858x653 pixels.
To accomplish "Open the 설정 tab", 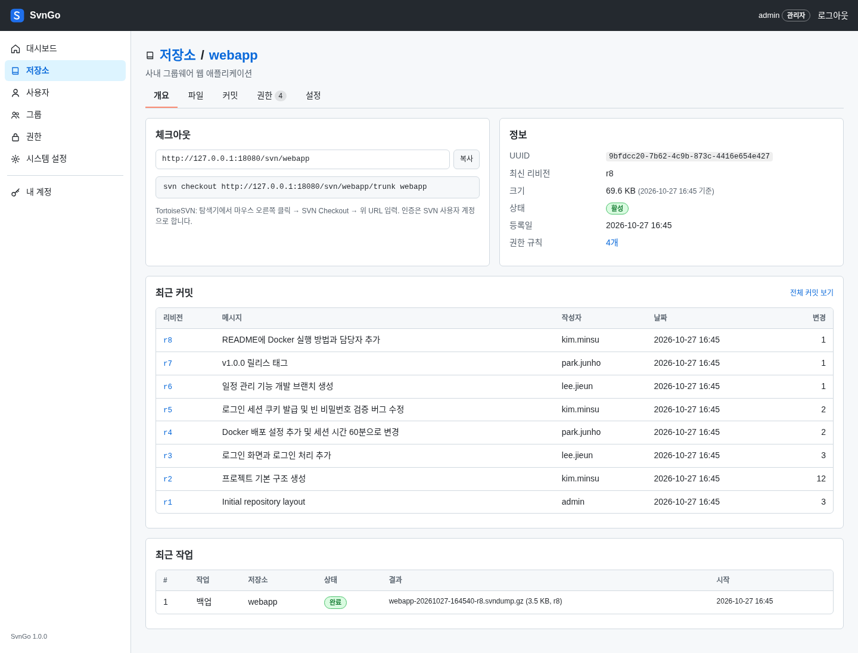I will [x=313, y=95].
